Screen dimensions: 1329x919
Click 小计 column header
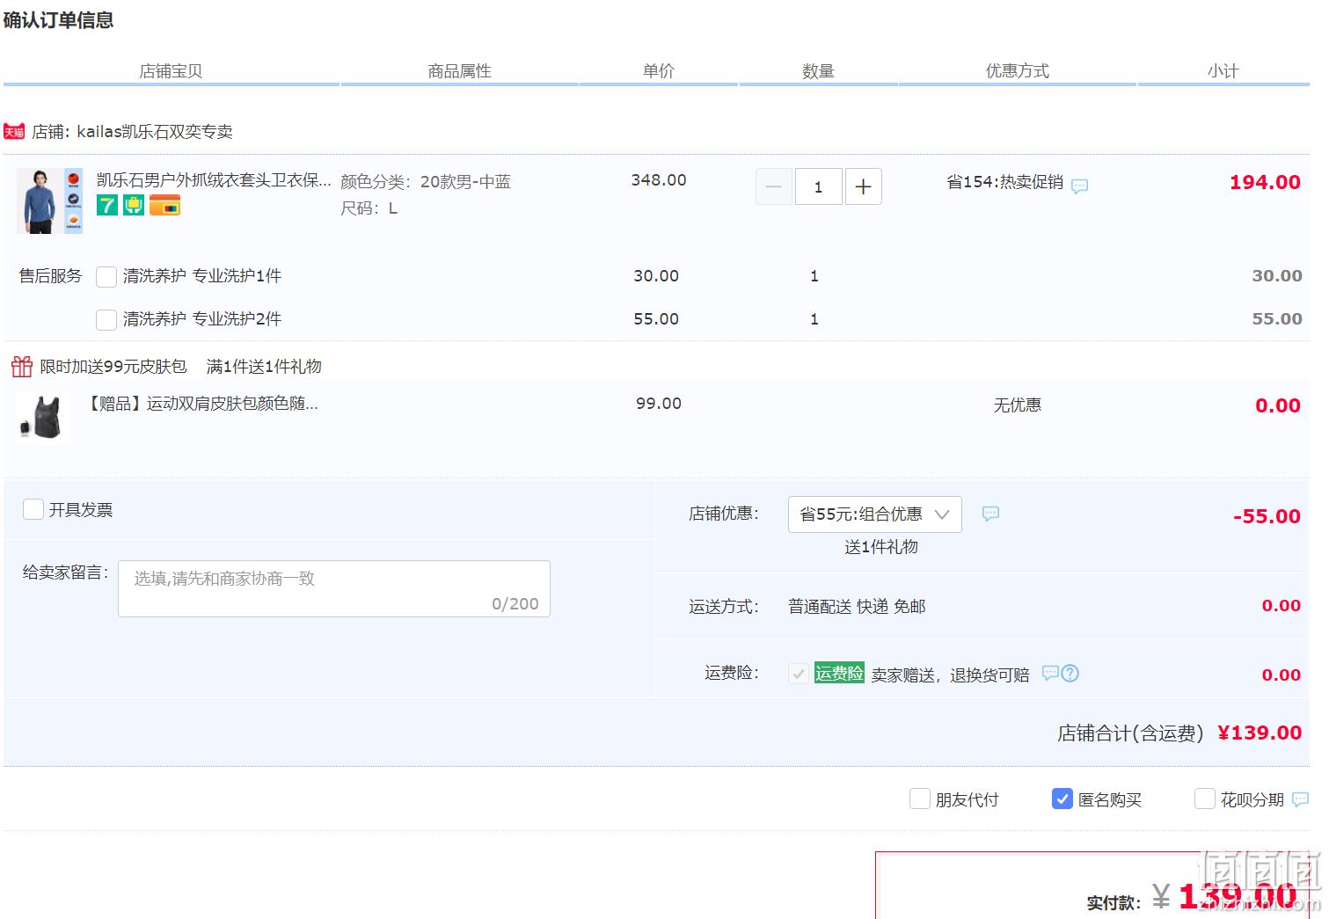coord(1223,71)
